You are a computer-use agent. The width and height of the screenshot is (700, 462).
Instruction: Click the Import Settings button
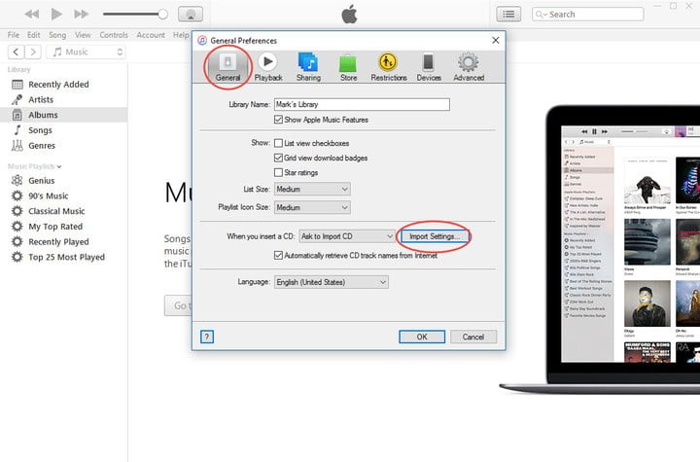pos(435,236)
